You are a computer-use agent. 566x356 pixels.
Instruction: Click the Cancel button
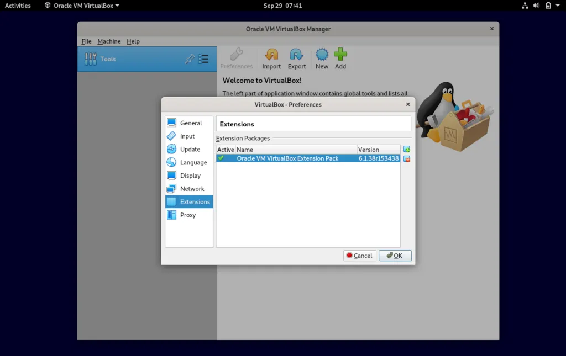coord(359,256)
